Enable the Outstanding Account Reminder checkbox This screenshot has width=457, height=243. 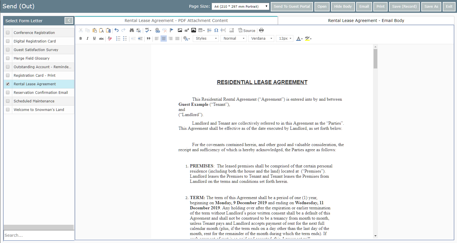pyautogui.click(x=8, y=67)
